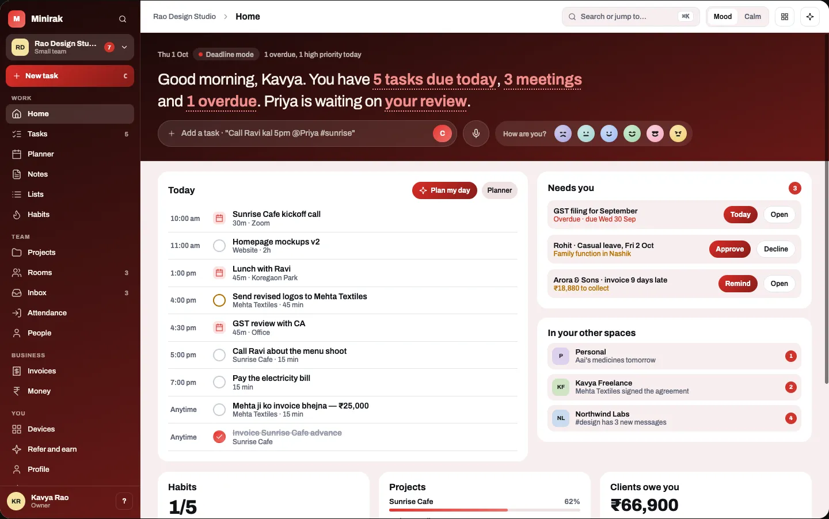Image resolution: width=829 pixels, height=519 pixels.
Task: Open Habits in sidebar
Action: pyautogui.click(x=70, y=215)
